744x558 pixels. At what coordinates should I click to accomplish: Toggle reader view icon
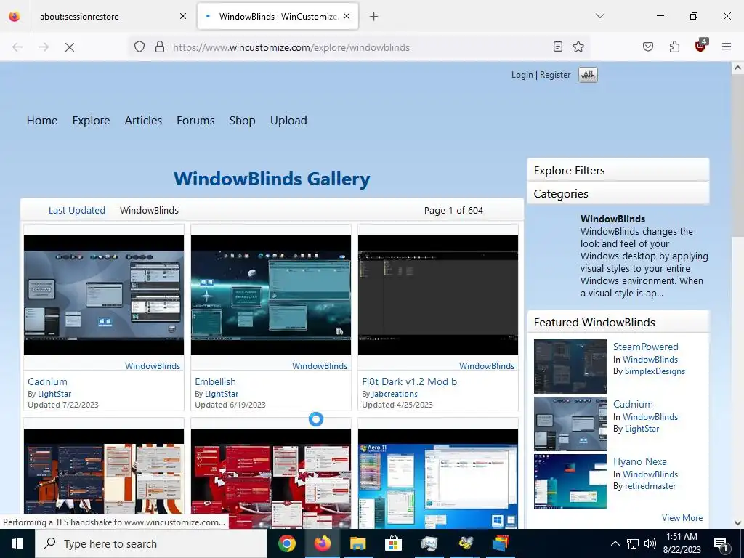558,46
